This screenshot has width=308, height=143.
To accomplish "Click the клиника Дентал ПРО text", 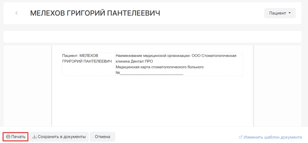I will (x=134, y=61).
